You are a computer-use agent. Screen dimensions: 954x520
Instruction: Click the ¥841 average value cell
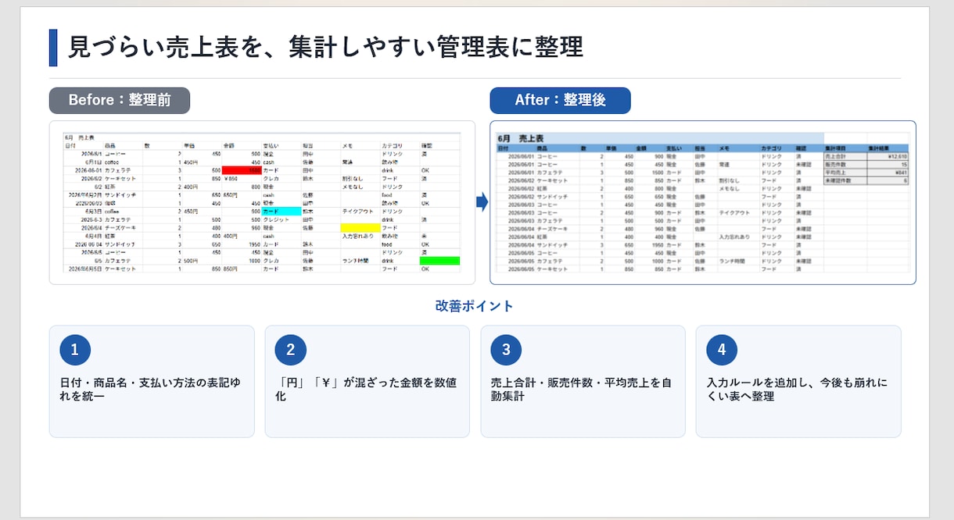click(888, 173)
